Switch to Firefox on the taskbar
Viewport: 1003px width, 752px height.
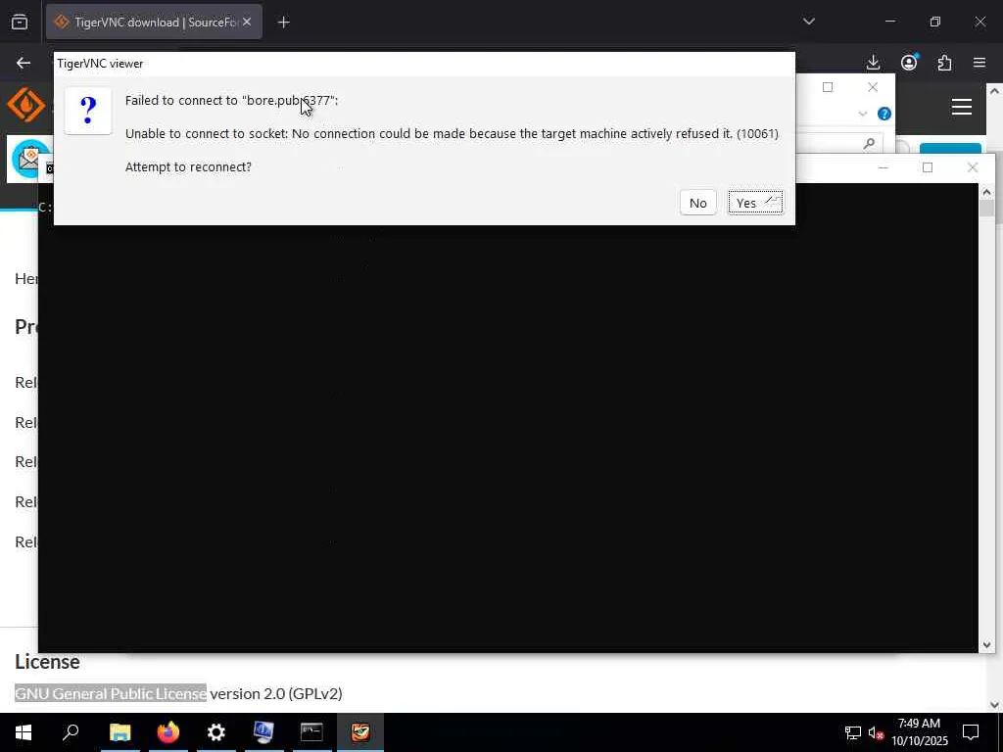pyautogui.click(x=167, y=732)
